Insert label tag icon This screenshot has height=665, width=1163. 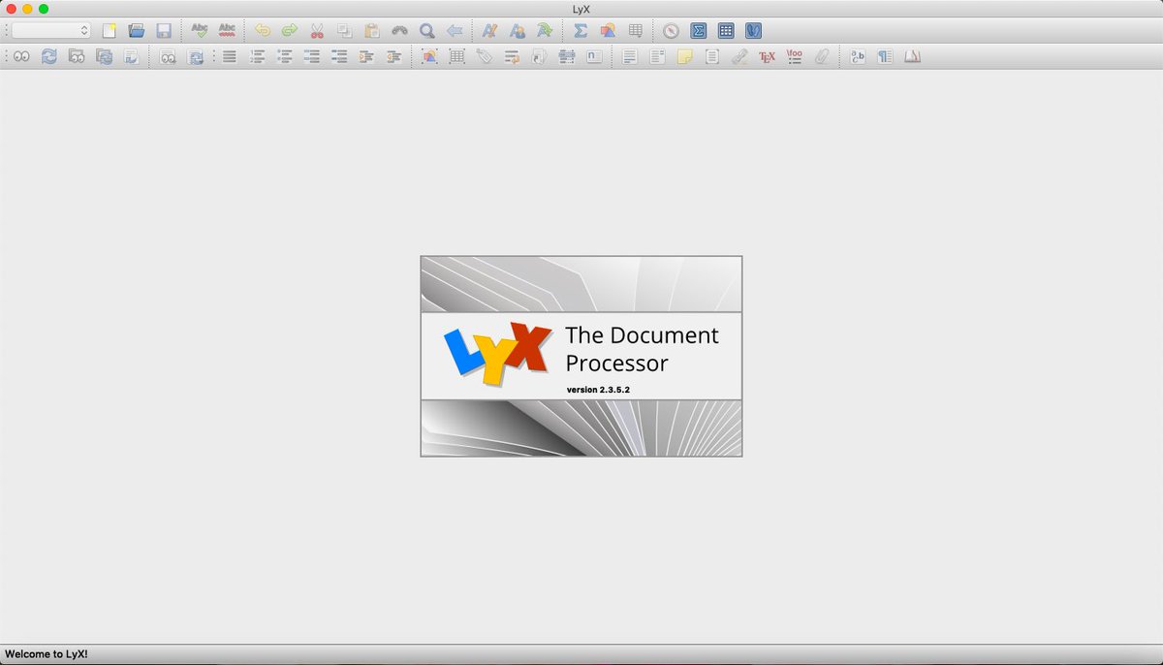point(485,57)
